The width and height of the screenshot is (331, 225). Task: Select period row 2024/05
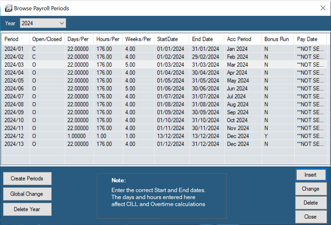coord(164,80)
